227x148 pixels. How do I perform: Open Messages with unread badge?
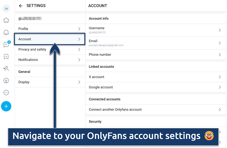click(6, 44)
